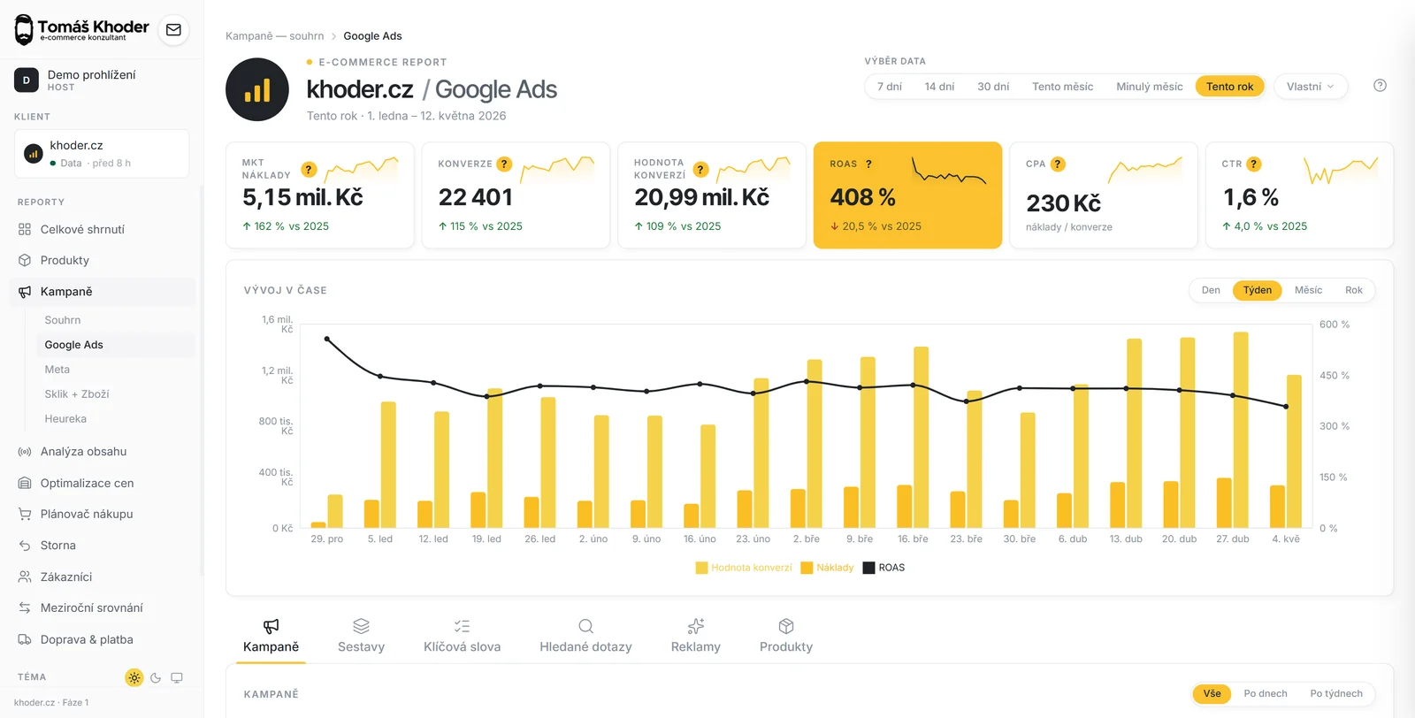
Task: Filter campaigns table by Po týdnech
Action: pos(1336,693)
